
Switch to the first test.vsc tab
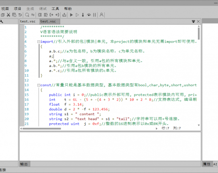28,21
